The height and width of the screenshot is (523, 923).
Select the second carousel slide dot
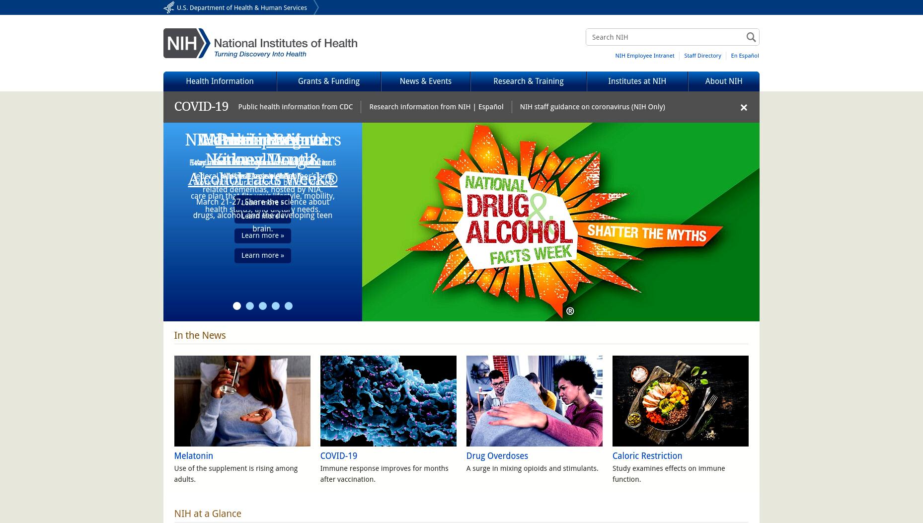(250, 306)
